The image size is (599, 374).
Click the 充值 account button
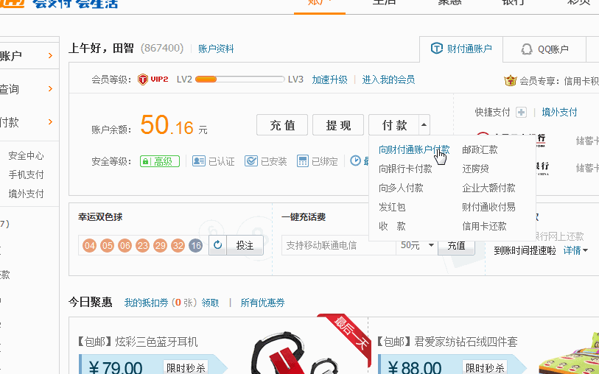(x=282, y=125)
